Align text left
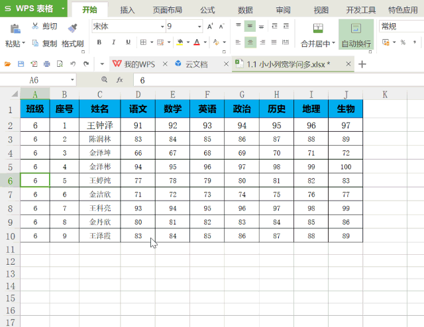This screenshot has width=424, height=327. [238, 42]
